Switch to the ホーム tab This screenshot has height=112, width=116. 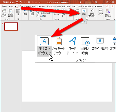11,6
